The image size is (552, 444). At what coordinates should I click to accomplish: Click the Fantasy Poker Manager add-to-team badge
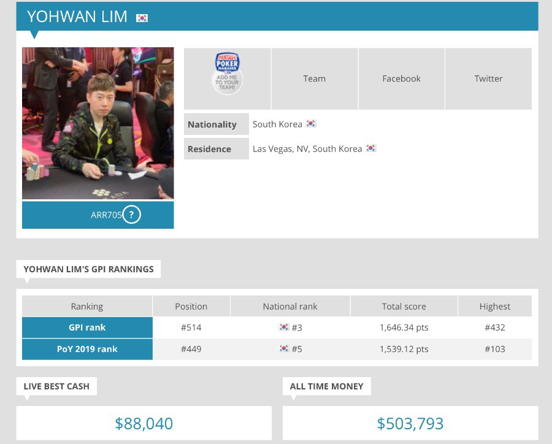(227, 74)
